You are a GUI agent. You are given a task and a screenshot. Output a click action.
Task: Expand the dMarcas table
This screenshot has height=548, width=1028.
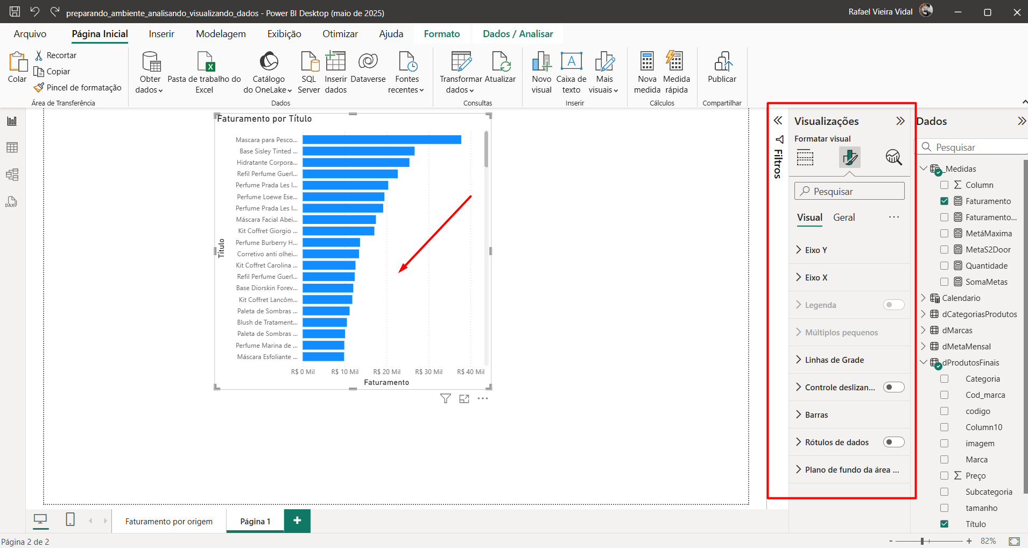point(924,330)
